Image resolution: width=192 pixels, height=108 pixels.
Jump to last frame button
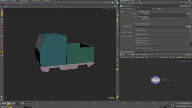[13, 104]
